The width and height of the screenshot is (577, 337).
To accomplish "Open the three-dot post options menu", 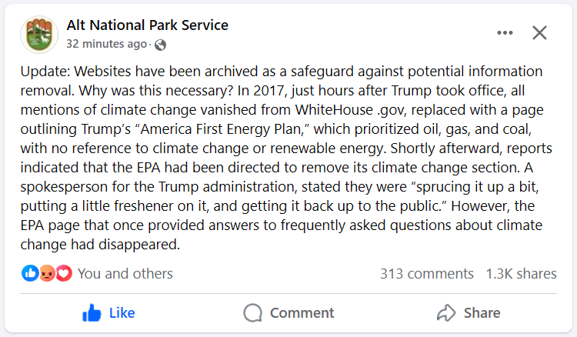I will click(505, 33).
